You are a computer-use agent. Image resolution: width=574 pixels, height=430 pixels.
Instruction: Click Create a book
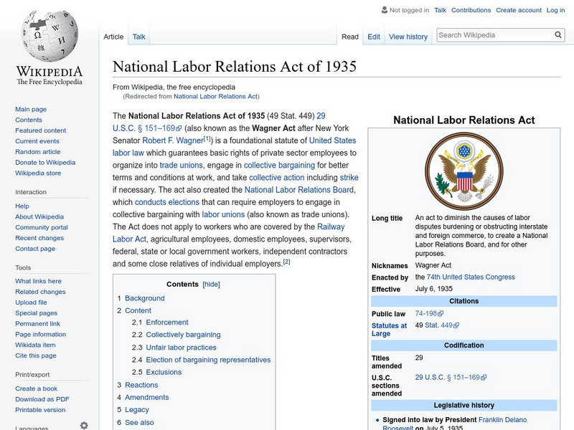(x=37, y=388)
